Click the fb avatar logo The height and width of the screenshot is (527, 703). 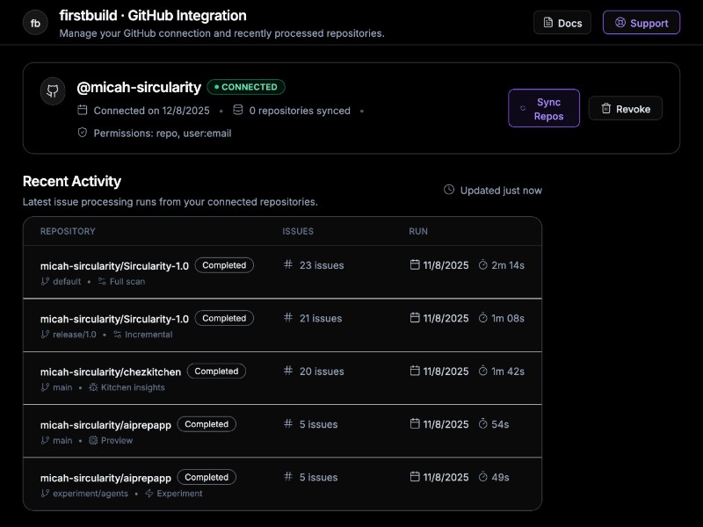[35, 23]
